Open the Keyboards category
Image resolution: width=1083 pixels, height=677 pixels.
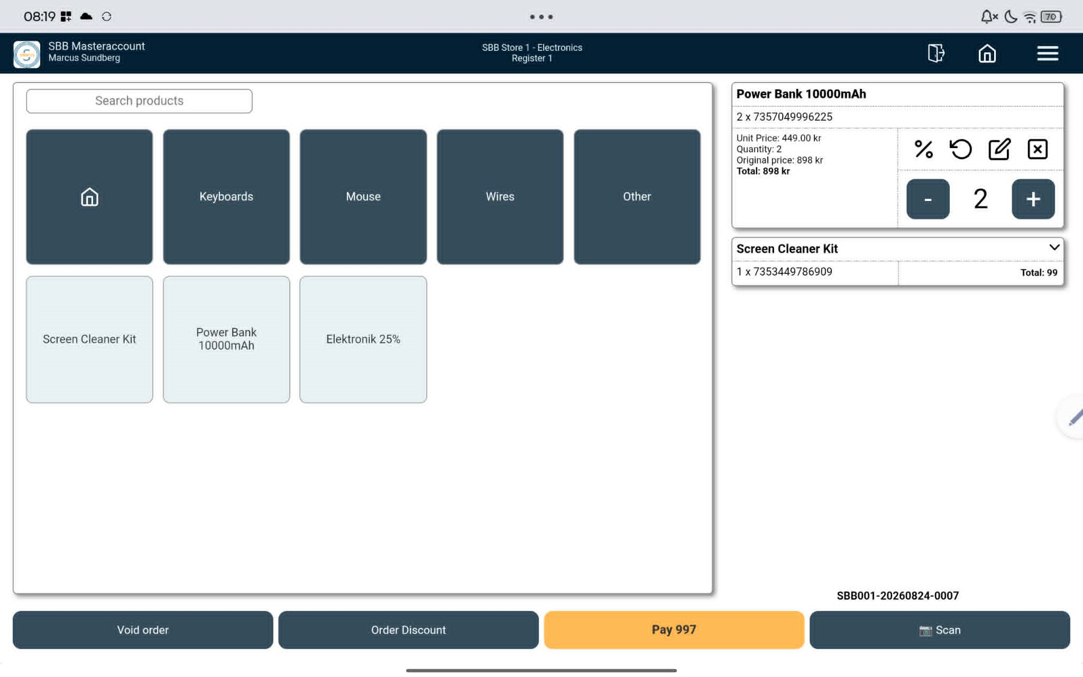226,197
